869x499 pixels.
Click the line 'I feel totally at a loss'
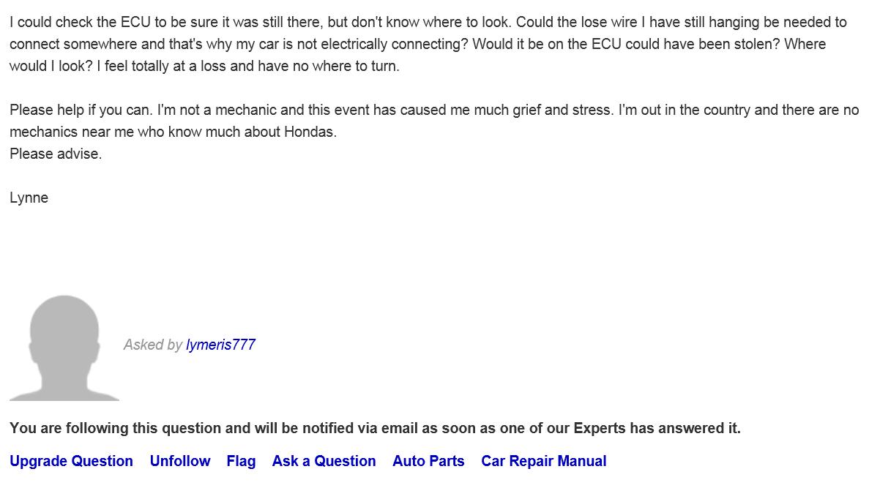pyautogui.click(x=248, y=66)
